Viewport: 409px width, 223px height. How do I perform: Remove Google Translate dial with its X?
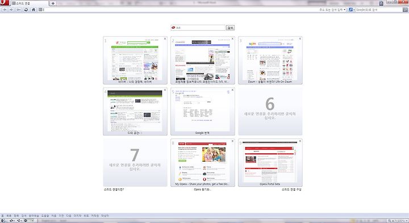(232, 90)
